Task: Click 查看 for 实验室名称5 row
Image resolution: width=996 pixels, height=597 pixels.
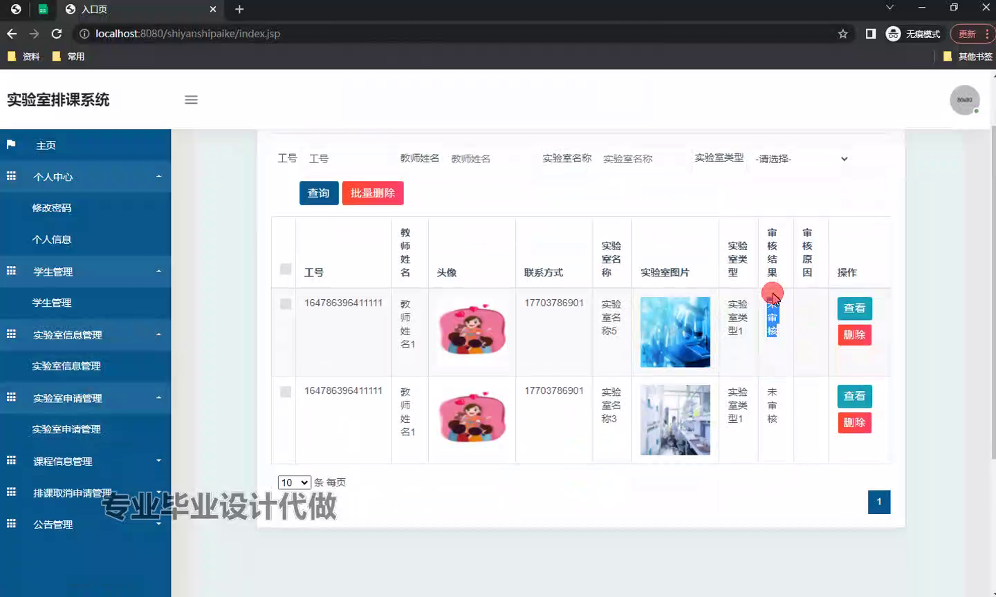Action: (854, 308)
